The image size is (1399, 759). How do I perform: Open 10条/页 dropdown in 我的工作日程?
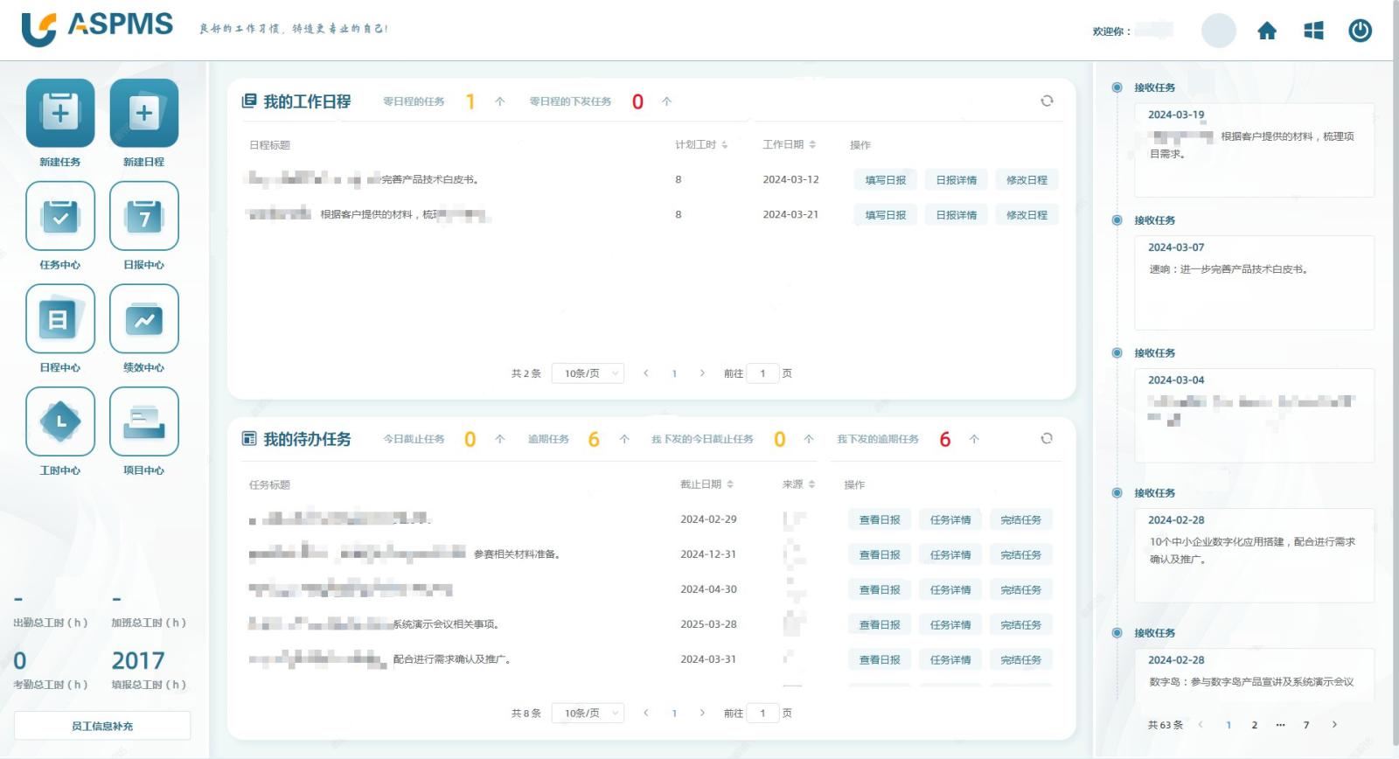pos(588,373)
